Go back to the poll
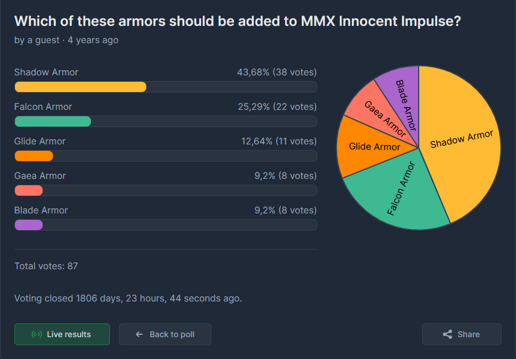 pos(165,334)
